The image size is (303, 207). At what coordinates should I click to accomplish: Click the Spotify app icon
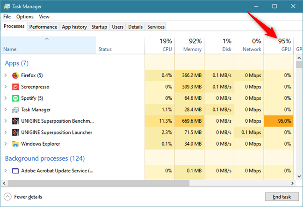pos(15,98)
